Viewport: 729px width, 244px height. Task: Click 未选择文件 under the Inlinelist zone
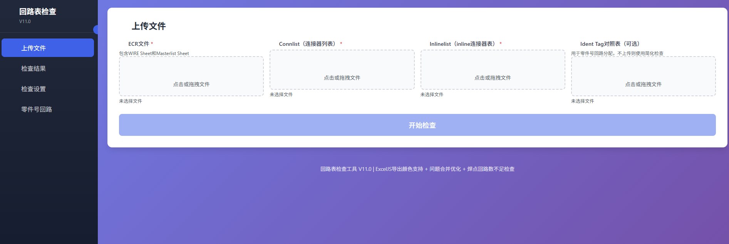432,95
